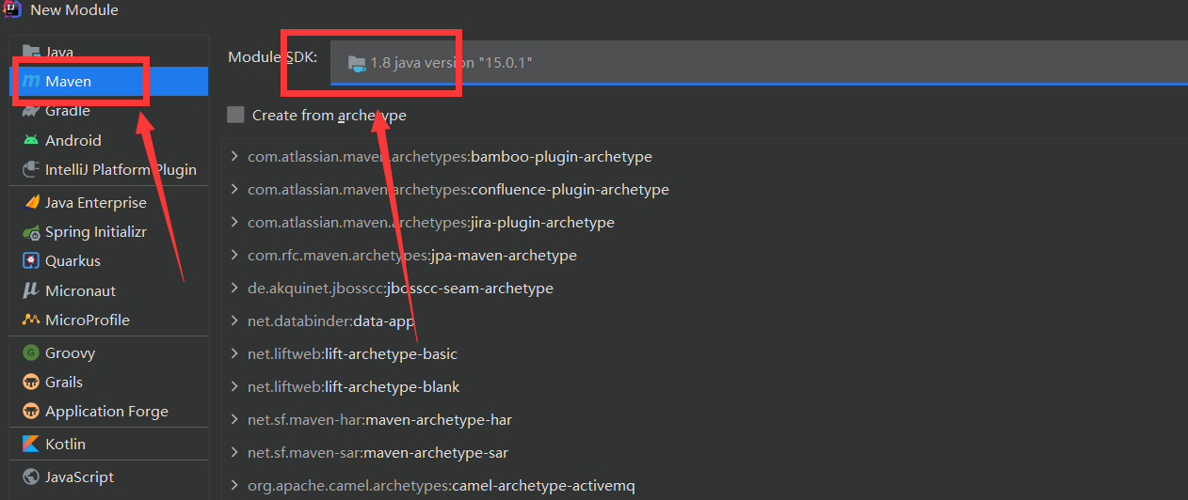Select the Gradle elephant icon
Image resolution: width=1188 pixels, height=500 pixels.
click(31, 111)
